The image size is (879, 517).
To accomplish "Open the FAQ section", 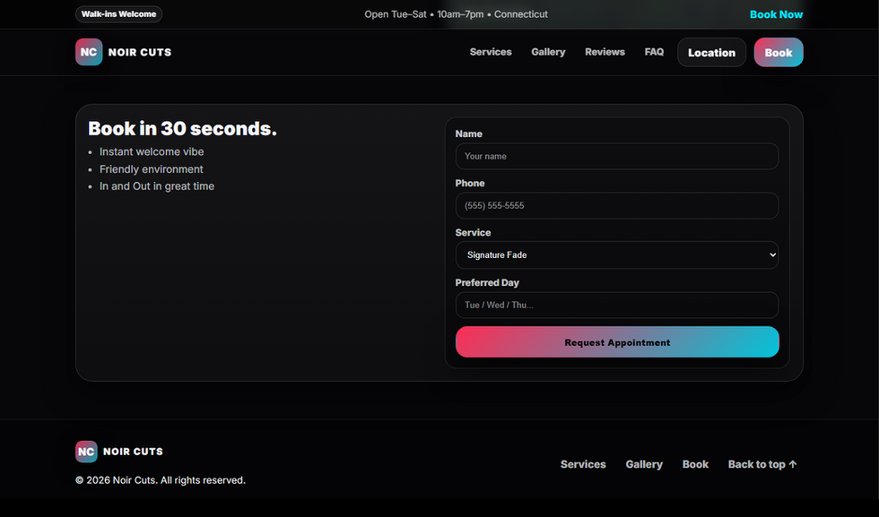I will point(654,52).
